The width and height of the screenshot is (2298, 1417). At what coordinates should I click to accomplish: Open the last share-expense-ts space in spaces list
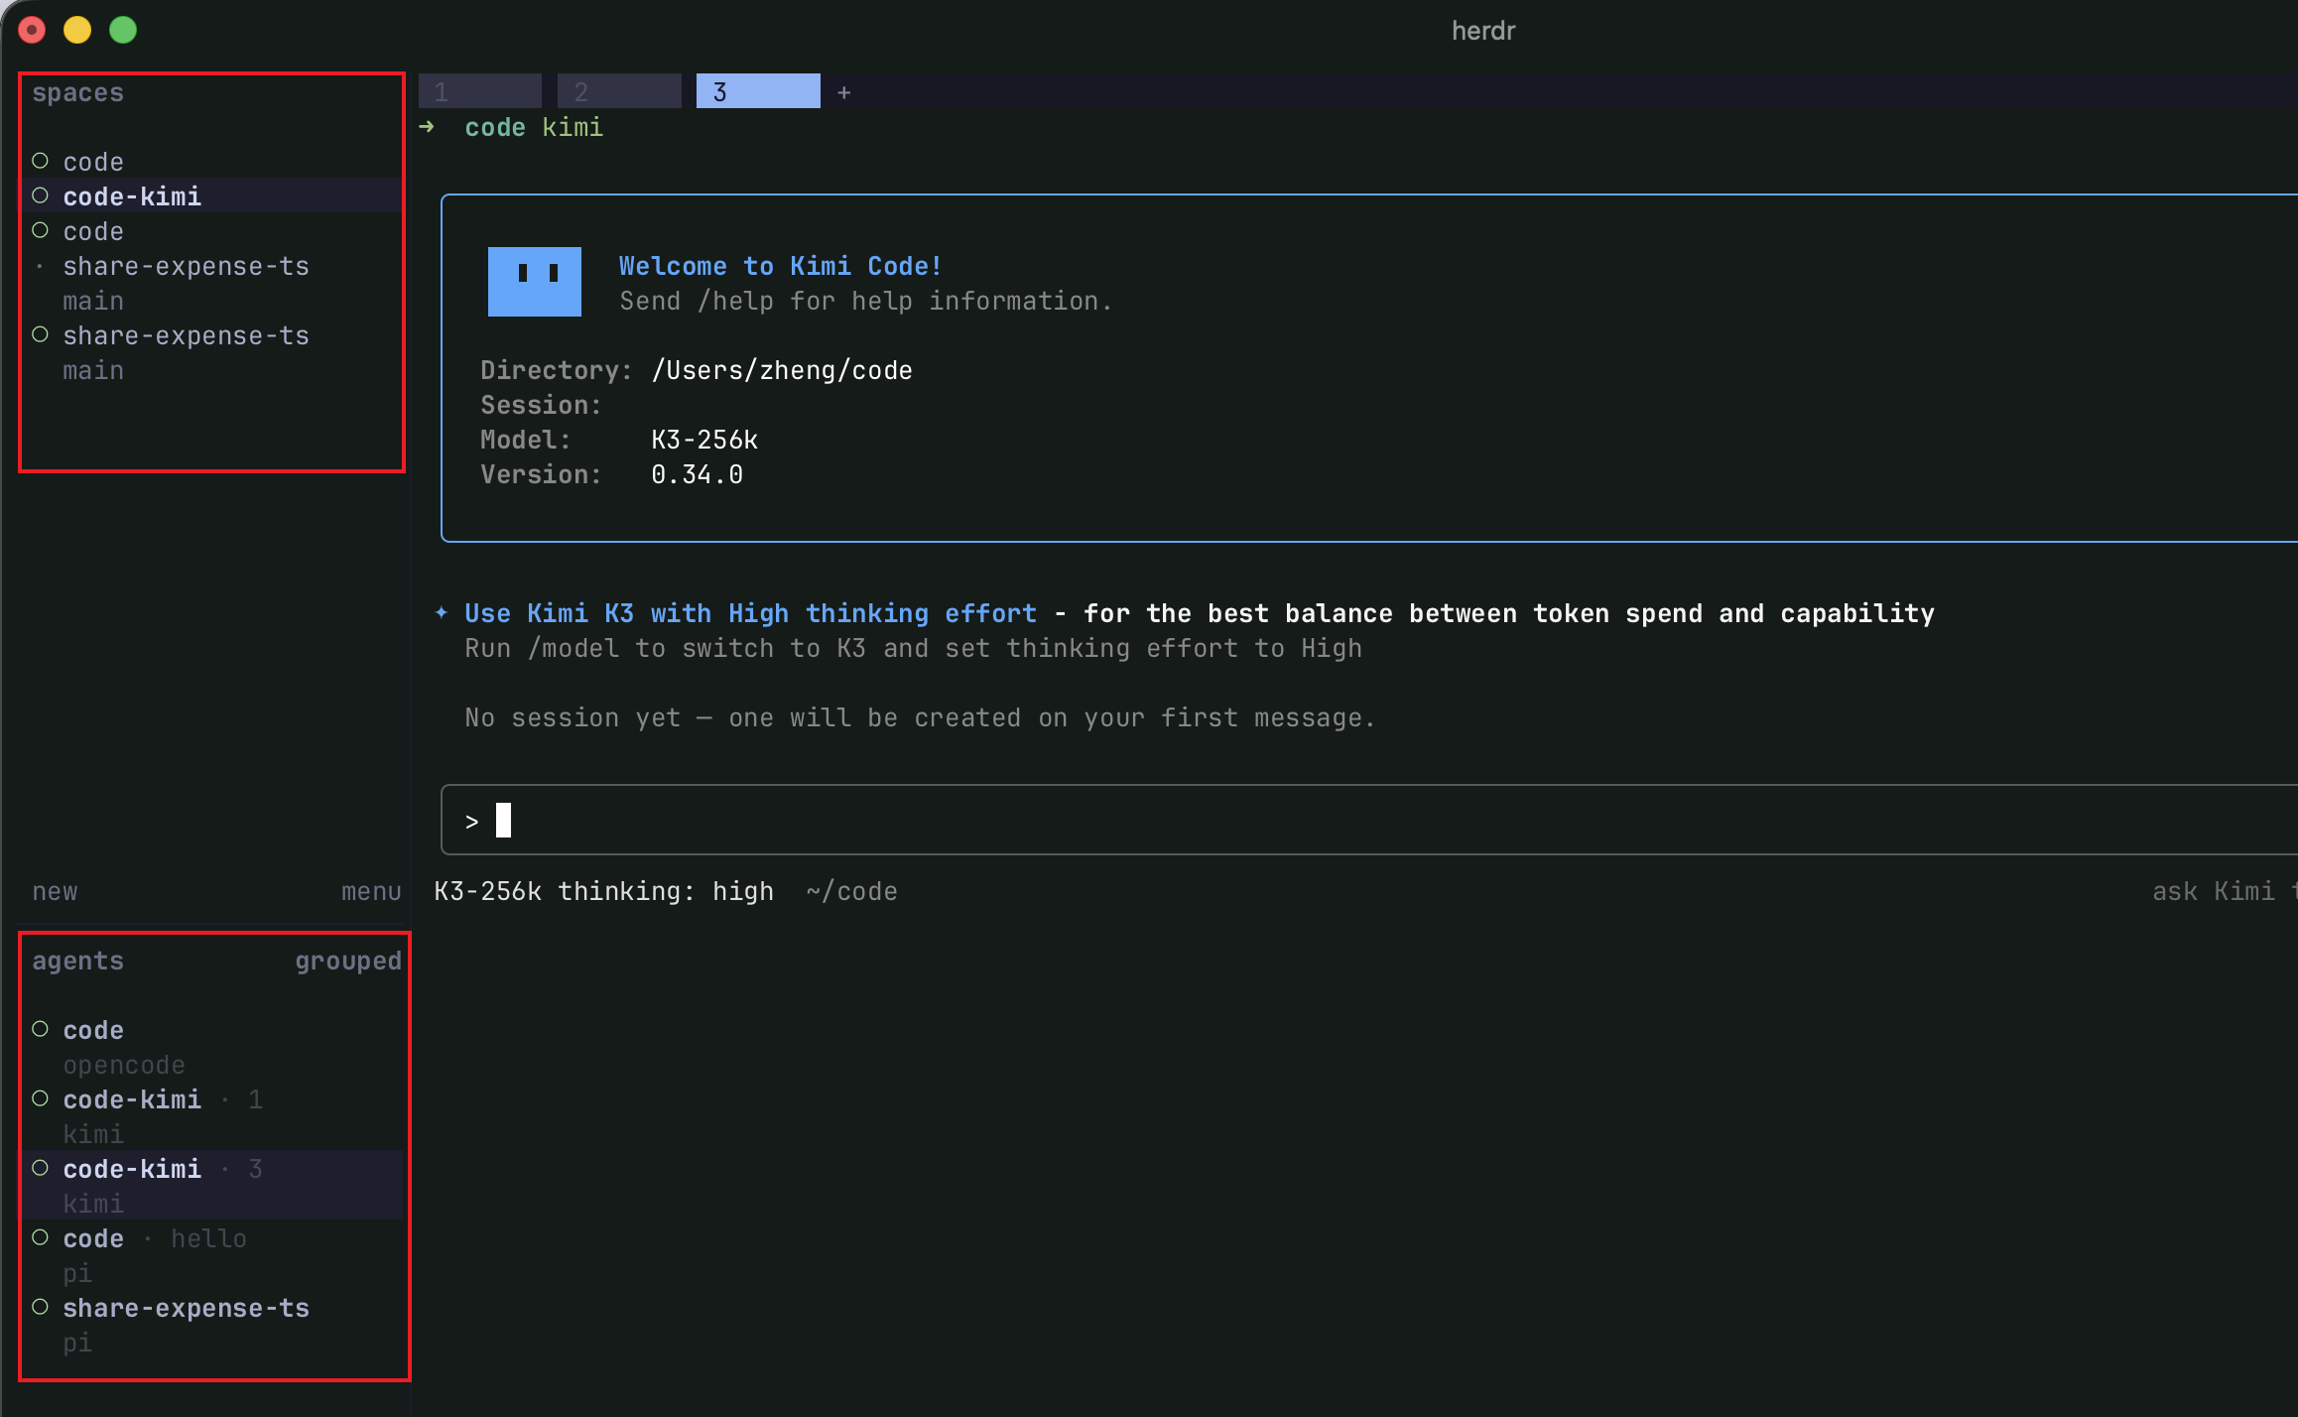point(212,352)
